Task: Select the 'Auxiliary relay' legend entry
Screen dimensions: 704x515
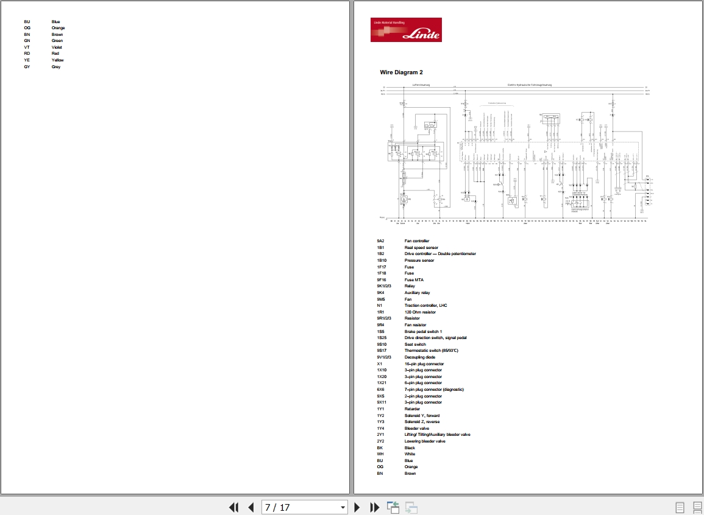Action: tap(417, 293)
